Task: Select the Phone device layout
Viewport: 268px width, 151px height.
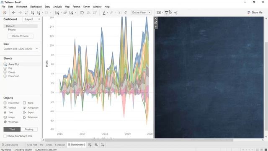Action: pyautogui.click(x=12, y=30)
